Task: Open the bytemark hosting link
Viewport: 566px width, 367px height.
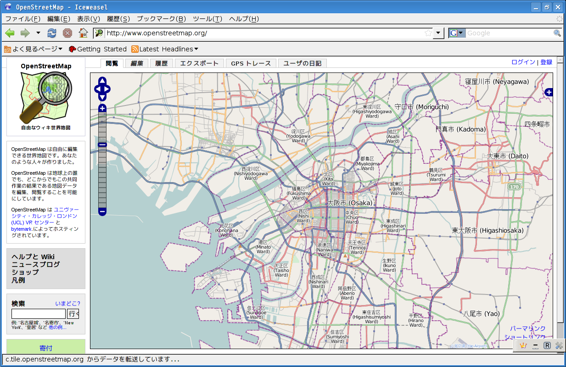Action: [x=22, y=228]
